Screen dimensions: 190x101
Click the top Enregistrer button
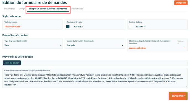181,3
